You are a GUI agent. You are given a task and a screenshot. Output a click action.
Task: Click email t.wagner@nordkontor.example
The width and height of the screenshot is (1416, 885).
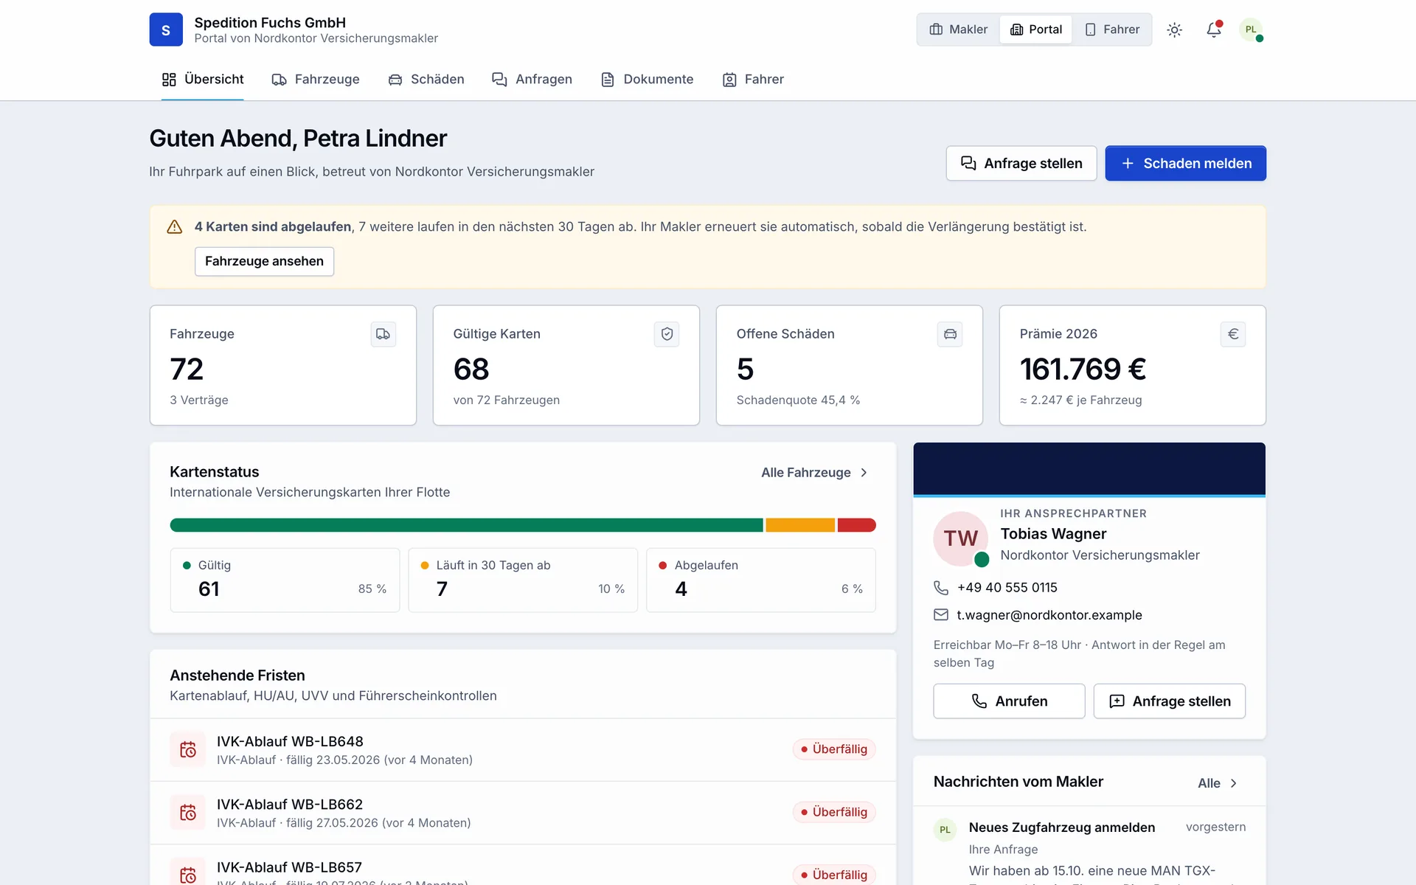click(1049, 615)
